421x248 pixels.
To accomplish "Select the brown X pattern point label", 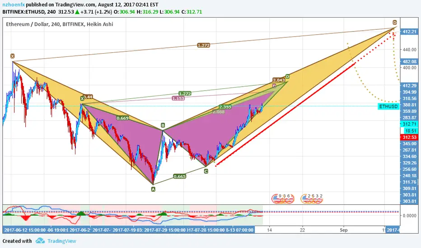I will 12,56.
